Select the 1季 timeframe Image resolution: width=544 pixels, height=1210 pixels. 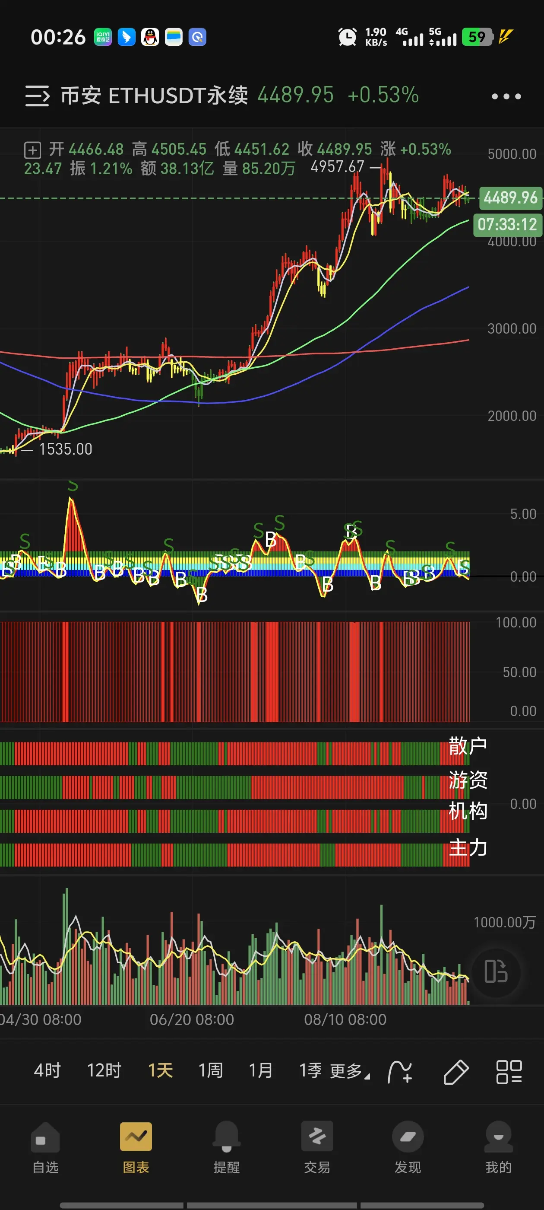(310, 1070)
